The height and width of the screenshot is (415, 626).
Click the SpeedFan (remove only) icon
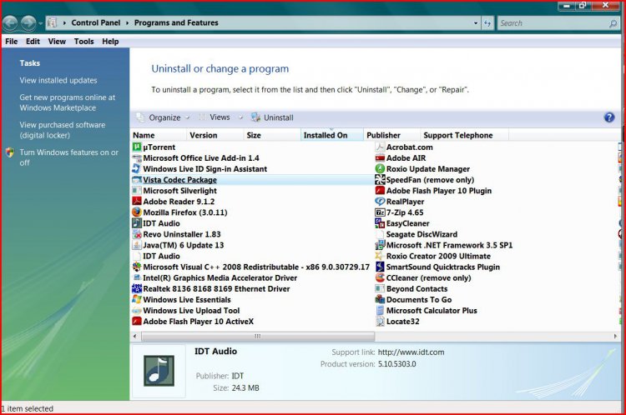[380, 180]
